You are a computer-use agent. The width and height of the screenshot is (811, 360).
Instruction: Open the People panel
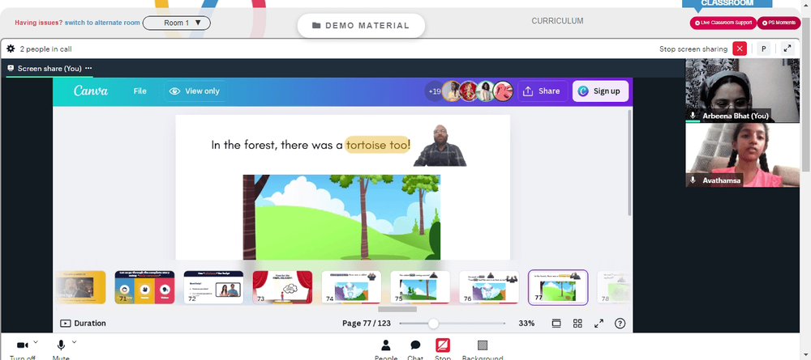pos(386,349)
